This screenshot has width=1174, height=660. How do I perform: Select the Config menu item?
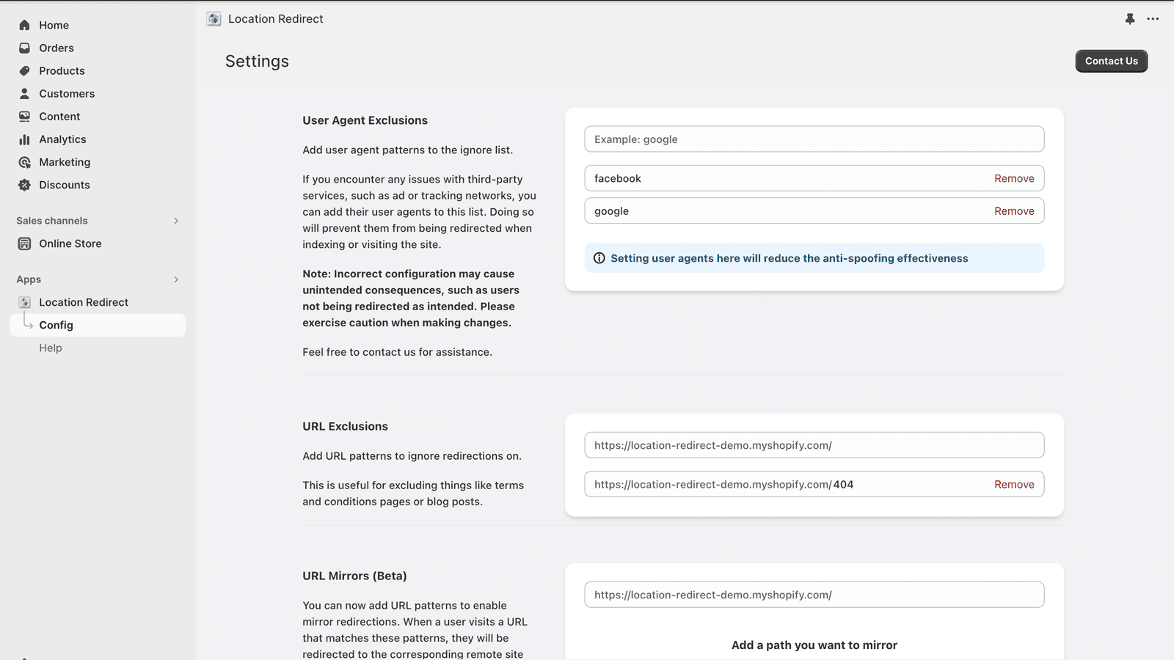pyautogui.click(x=56, y=325)
